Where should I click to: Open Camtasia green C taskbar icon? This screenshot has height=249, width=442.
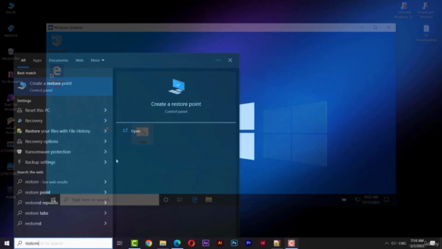pyautogui.click(x=135, y=243)
